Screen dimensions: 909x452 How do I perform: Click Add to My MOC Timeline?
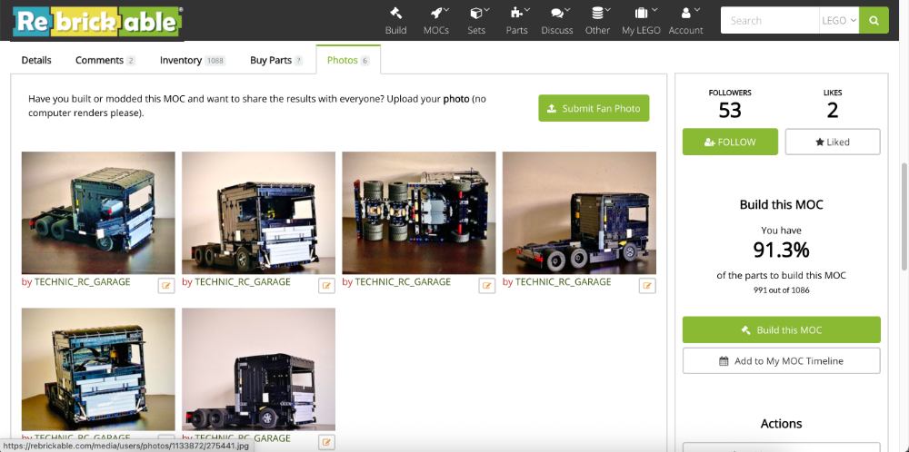point(781,360)
